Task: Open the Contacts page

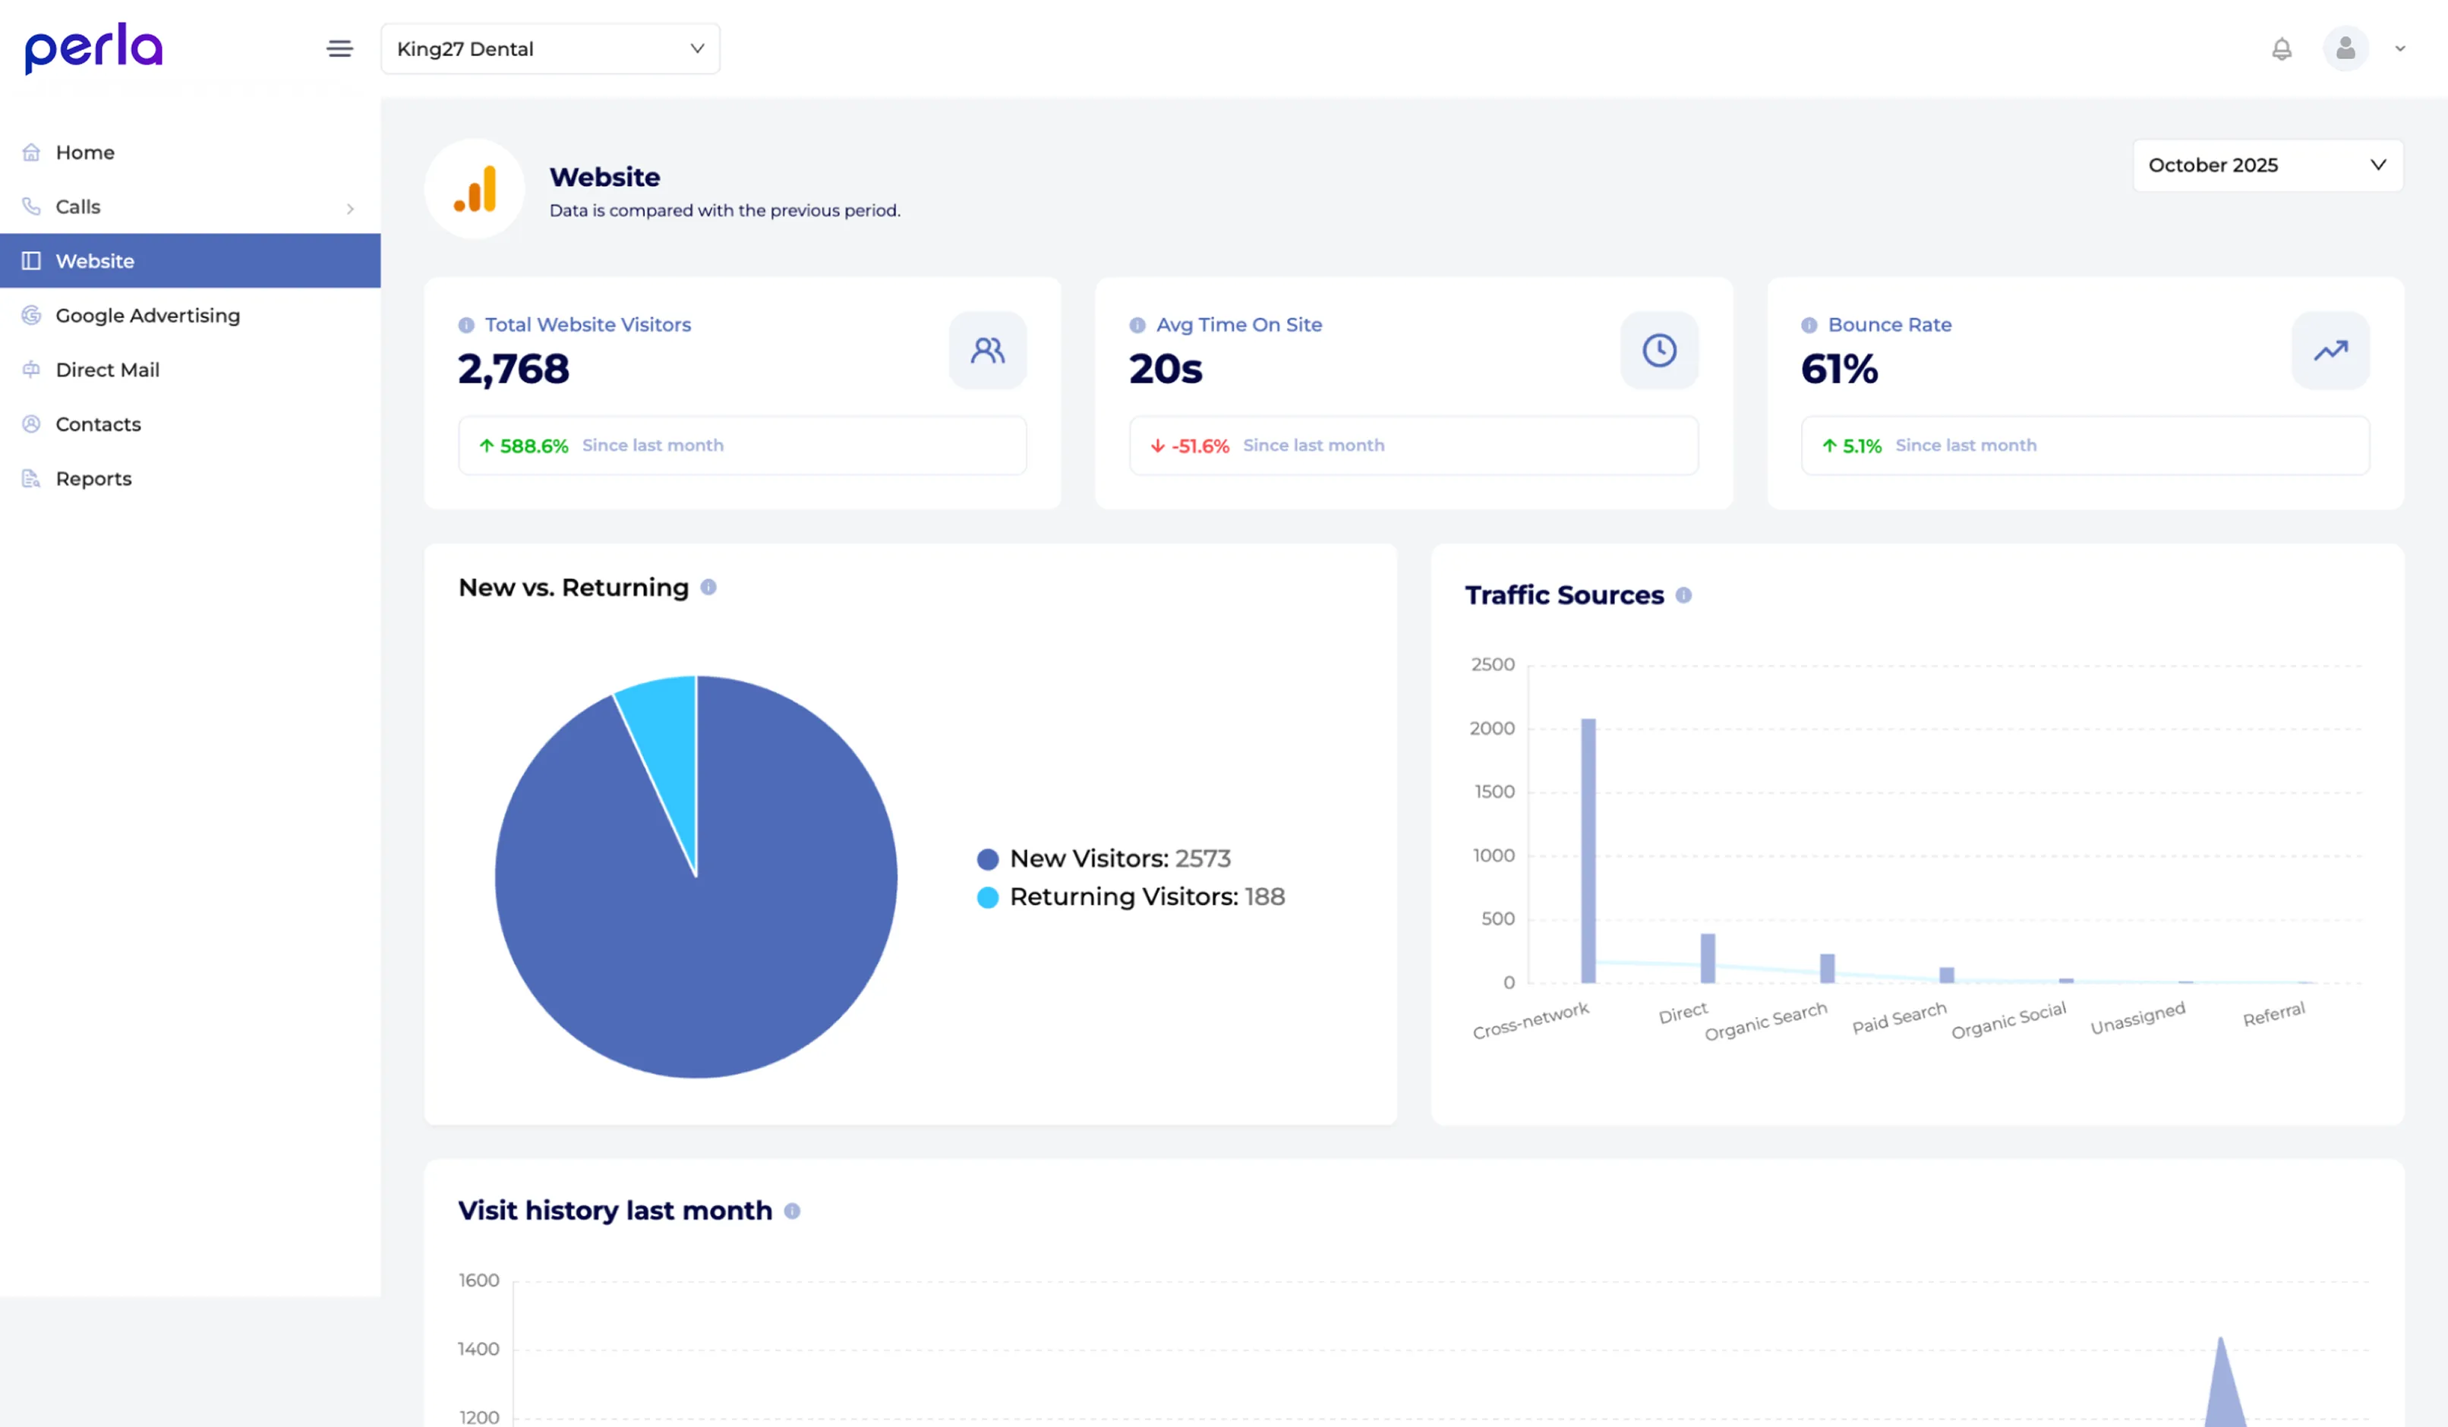Action: click(x=98, y=424)
